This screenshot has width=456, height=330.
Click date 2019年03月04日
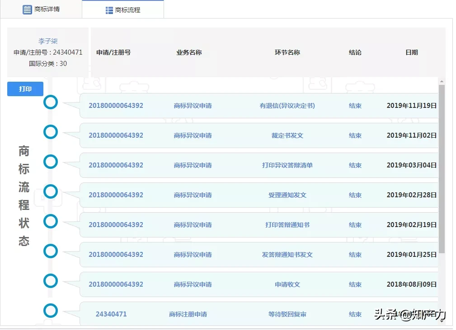pos(412,165)
